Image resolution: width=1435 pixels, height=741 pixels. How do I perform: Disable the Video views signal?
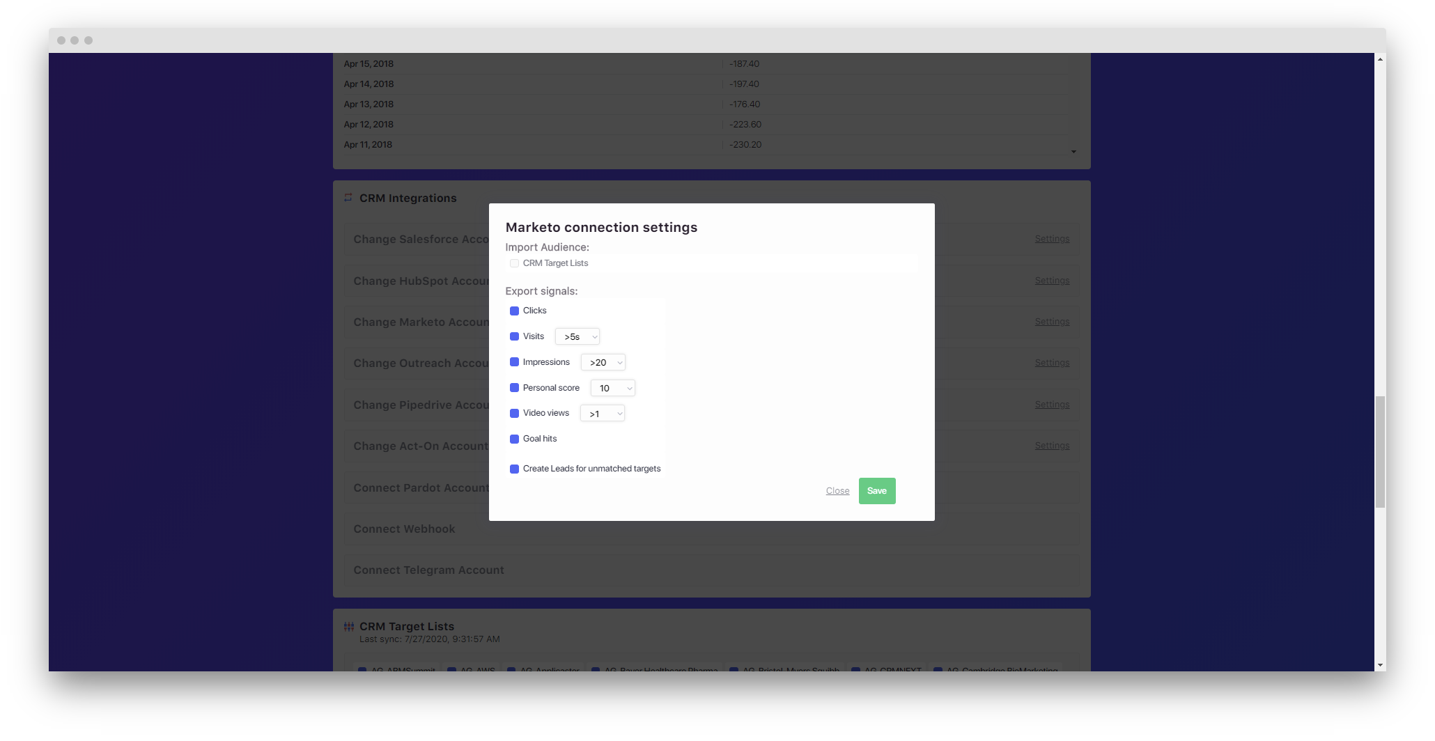click(514, 414)
